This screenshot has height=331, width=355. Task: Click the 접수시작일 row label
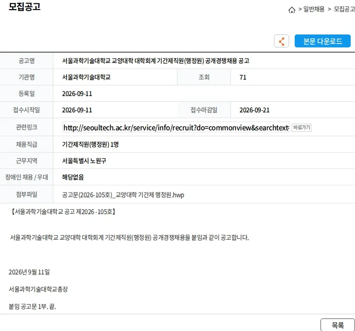point(26,110)
